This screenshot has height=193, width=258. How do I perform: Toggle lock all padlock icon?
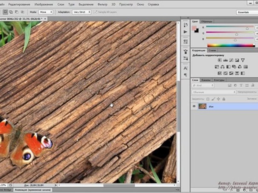coord(224,99)
